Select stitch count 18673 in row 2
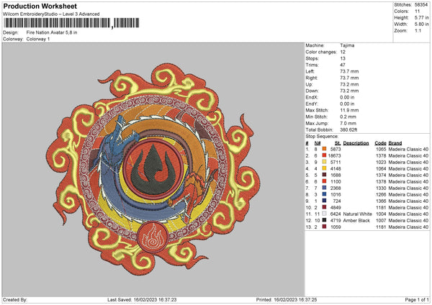 335,155
